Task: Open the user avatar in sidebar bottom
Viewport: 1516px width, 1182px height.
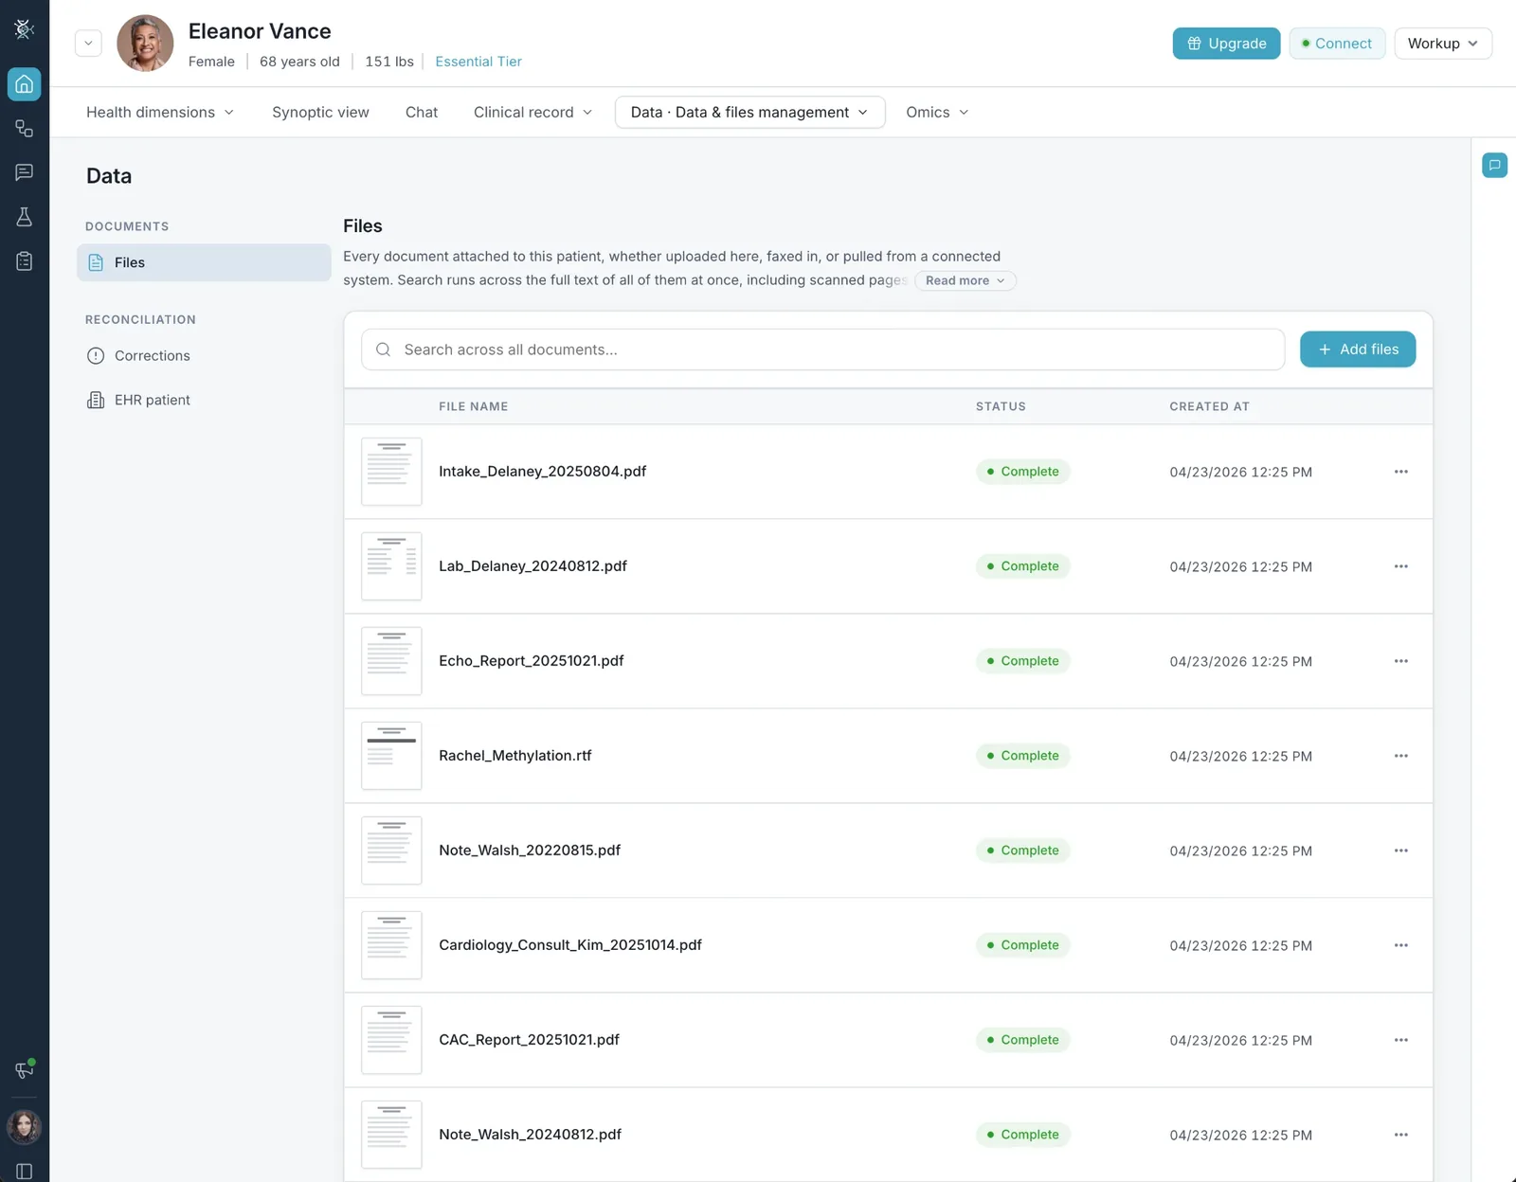Action: click(x=25, y=1127)
